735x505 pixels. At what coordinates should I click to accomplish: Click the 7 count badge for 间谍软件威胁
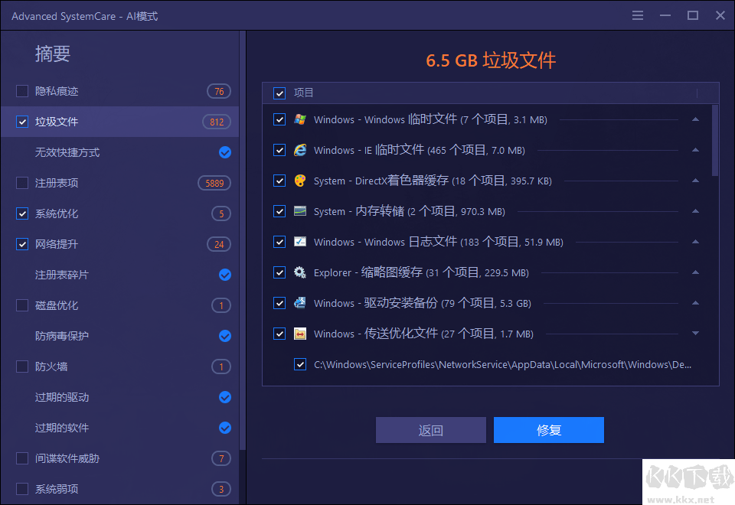click(221, 458)
